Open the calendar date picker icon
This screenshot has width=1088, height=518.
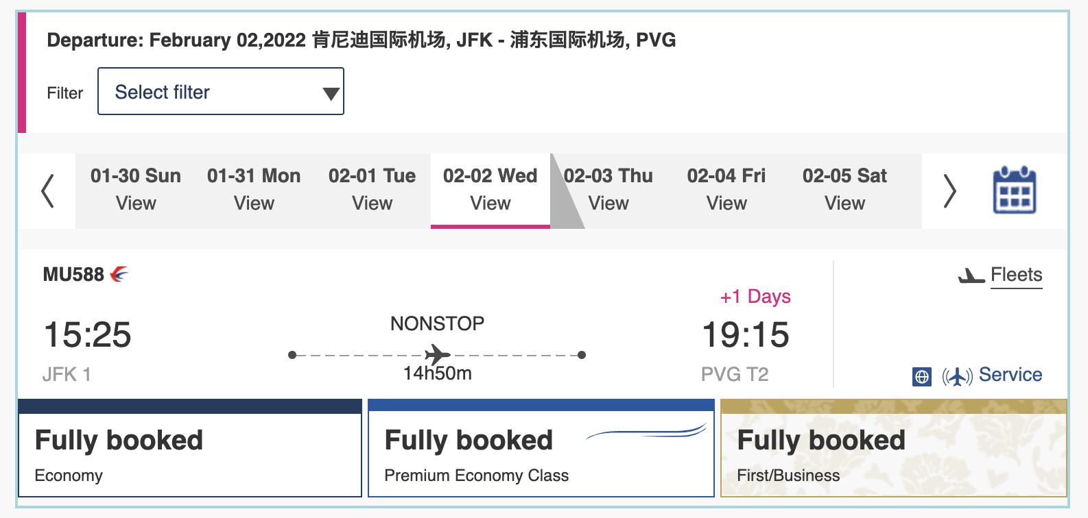[x=1015, y=190]
